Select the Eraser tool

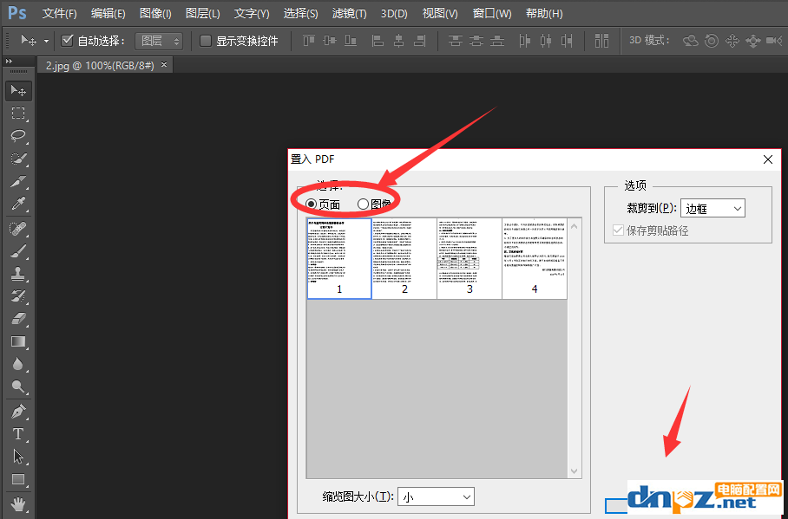click(x=18, y=319)
